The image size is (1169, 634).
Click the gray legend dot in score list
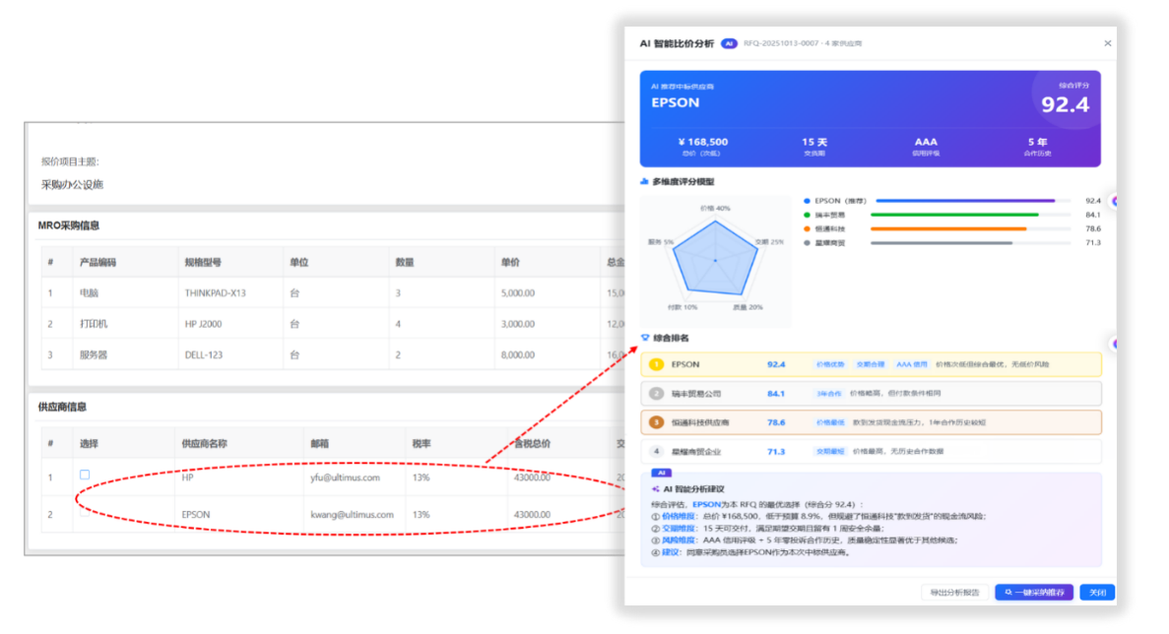[807, 243]
